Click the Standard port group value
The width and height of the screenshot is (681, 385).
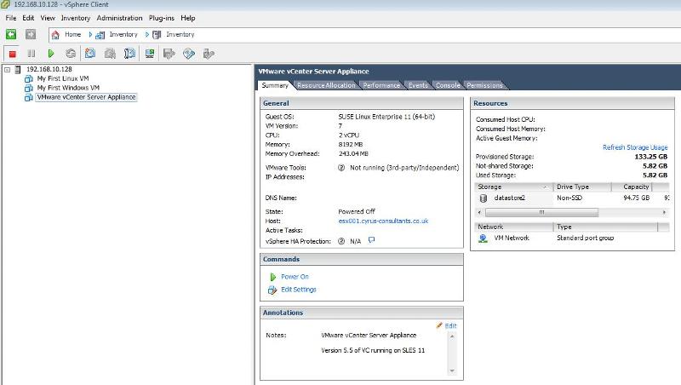[x=586, y=238]
